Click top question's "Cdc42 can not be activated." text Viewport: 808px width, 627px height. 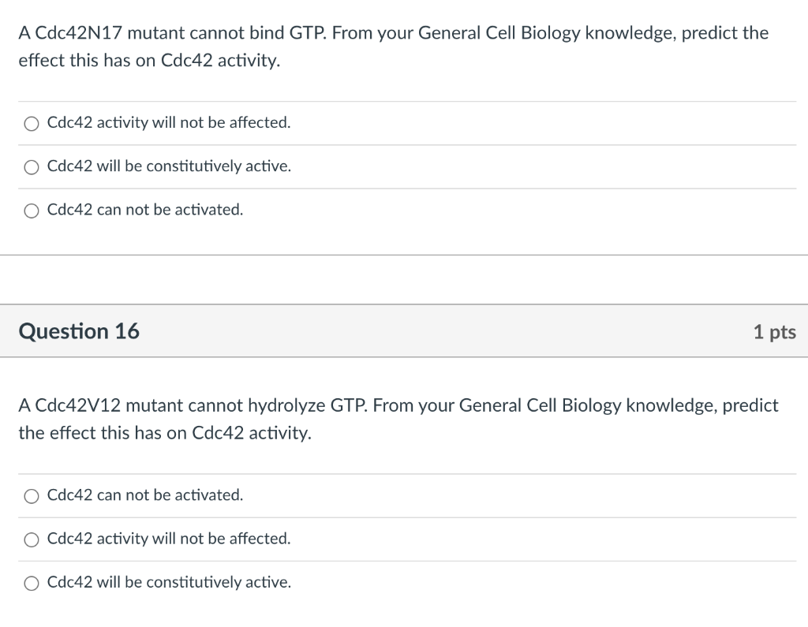click(x=145, y=210)
